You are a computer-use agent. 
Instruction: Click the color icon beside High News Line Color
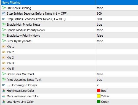click(x=4, y=91)
